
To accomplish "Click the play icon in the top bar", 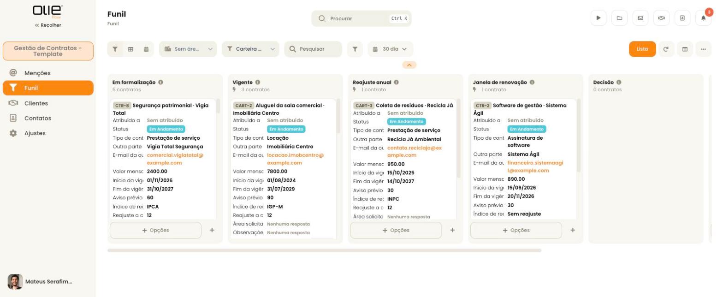I will tap(599, 18).
